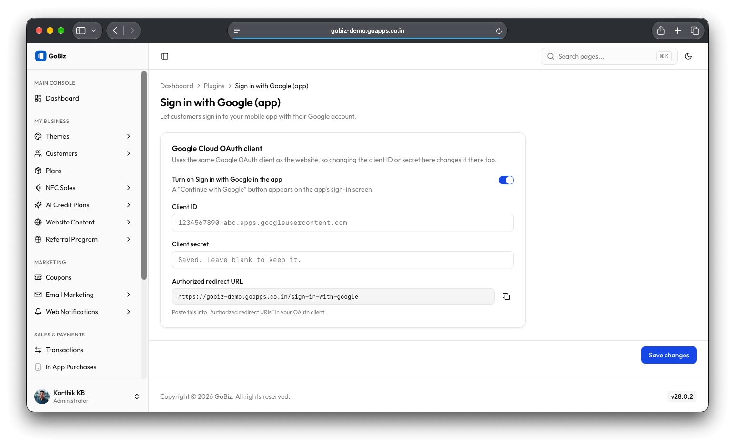The height and width of the screenshot is (447, 735).
Task: Click Karthik KB's avatar picture
Action: point(42,396)
